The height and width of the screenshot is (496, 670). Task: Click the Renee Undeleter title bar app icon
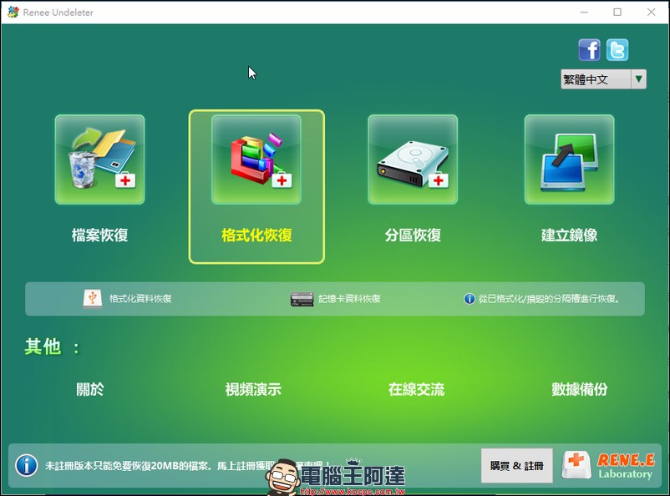[x=13, y=12]
